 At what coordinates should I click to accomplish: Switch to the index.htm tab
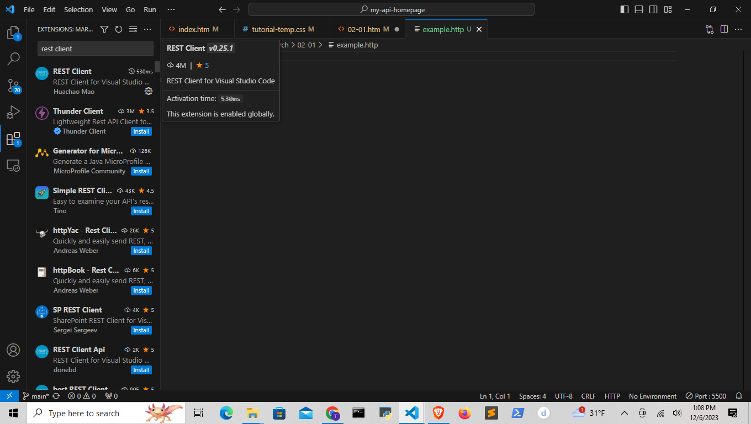pos(193,29)
